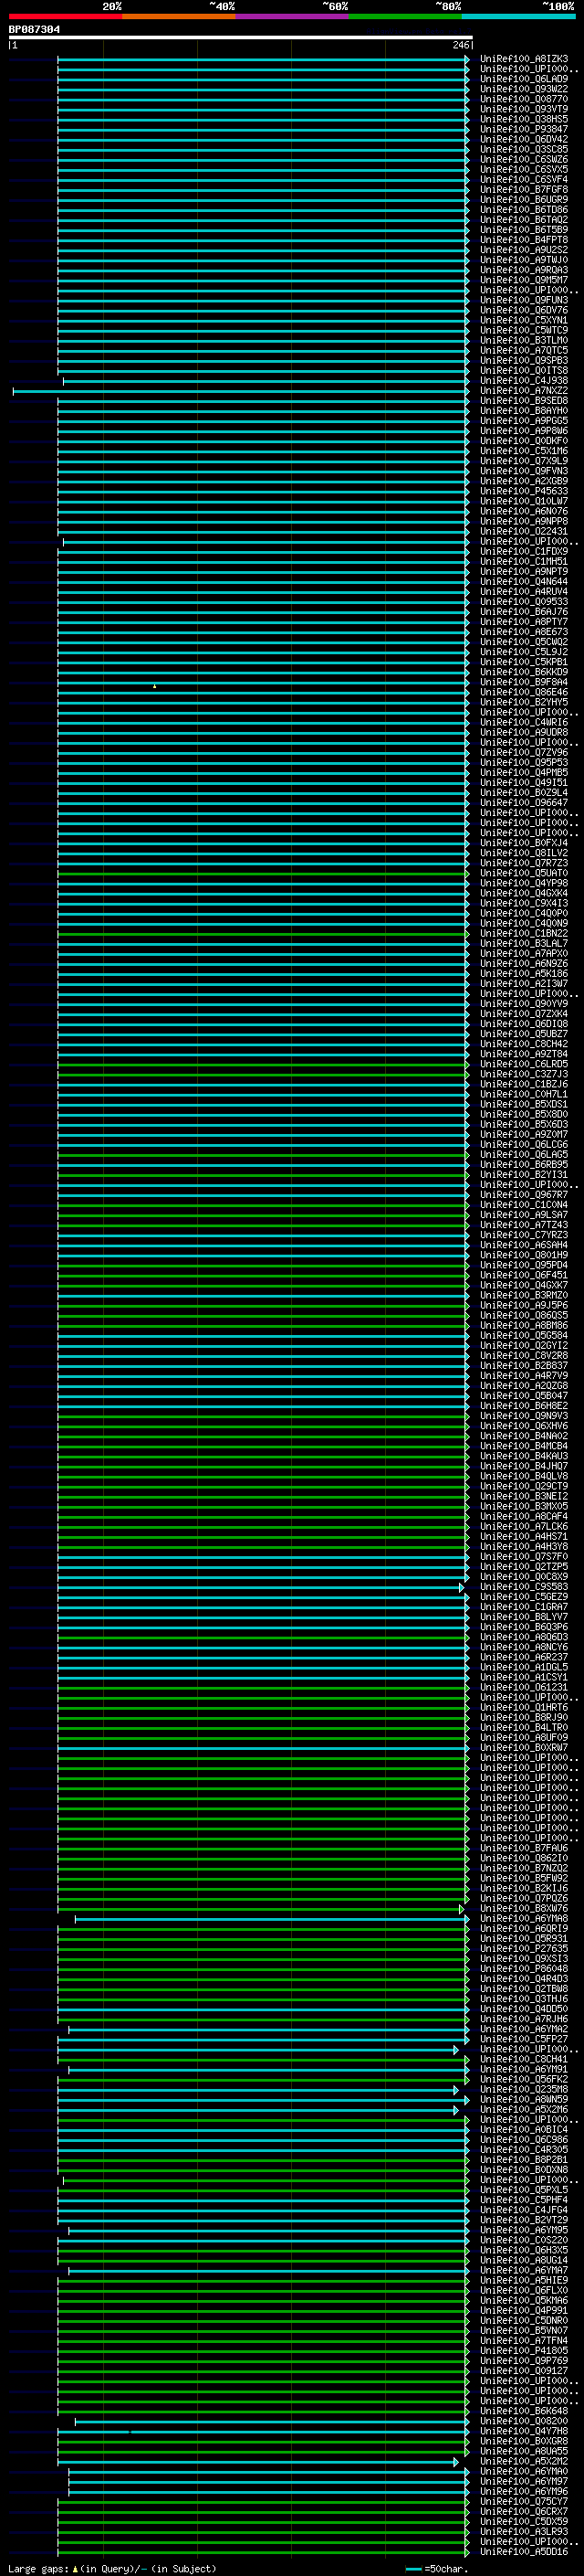Select the label UniRef100_B7FGF8
Screen dimensions: 584x2576
click(524, 190)
